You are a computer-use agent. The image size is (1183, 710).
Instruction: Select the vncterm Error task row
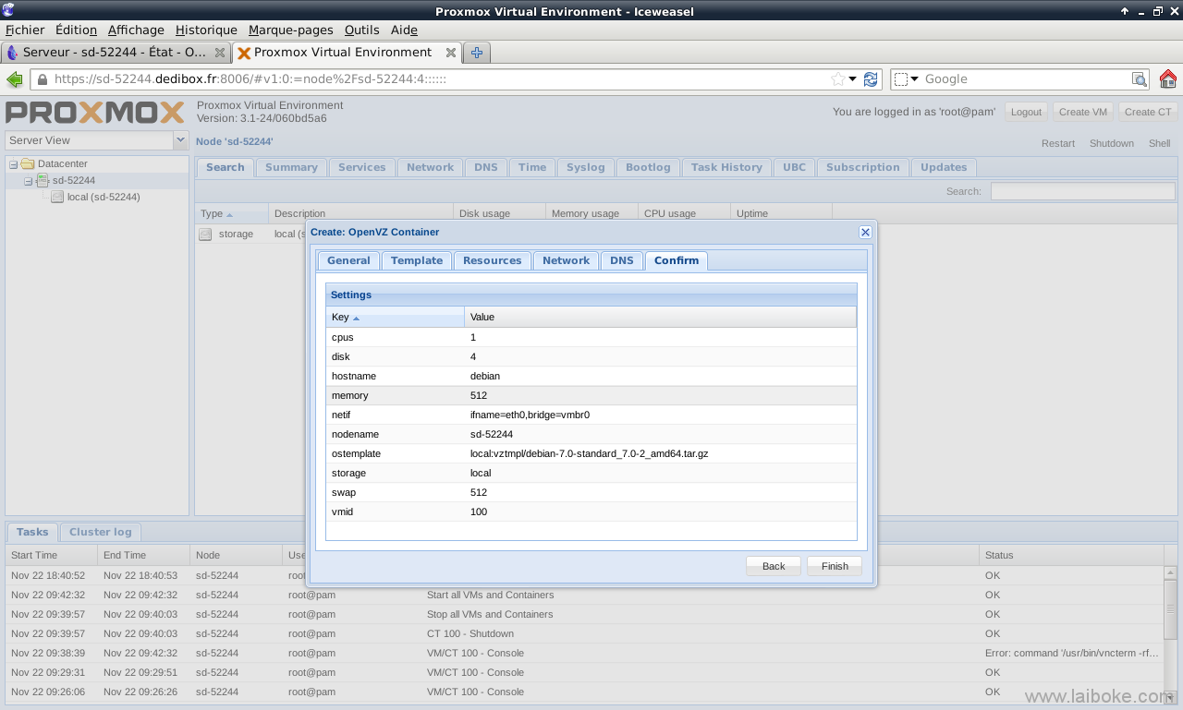pos(584,653)
